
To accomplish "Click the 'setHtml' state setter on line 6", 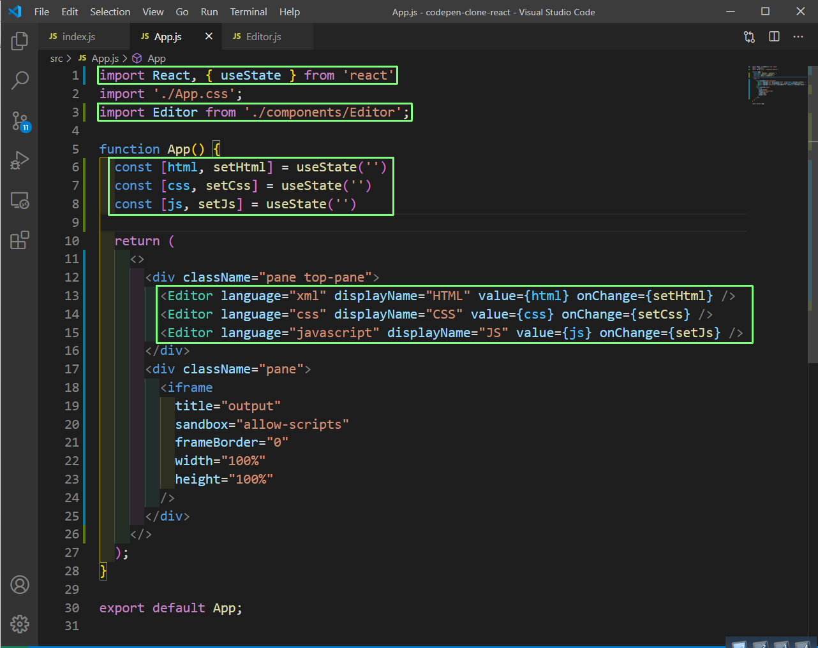I will click(239, 168).
